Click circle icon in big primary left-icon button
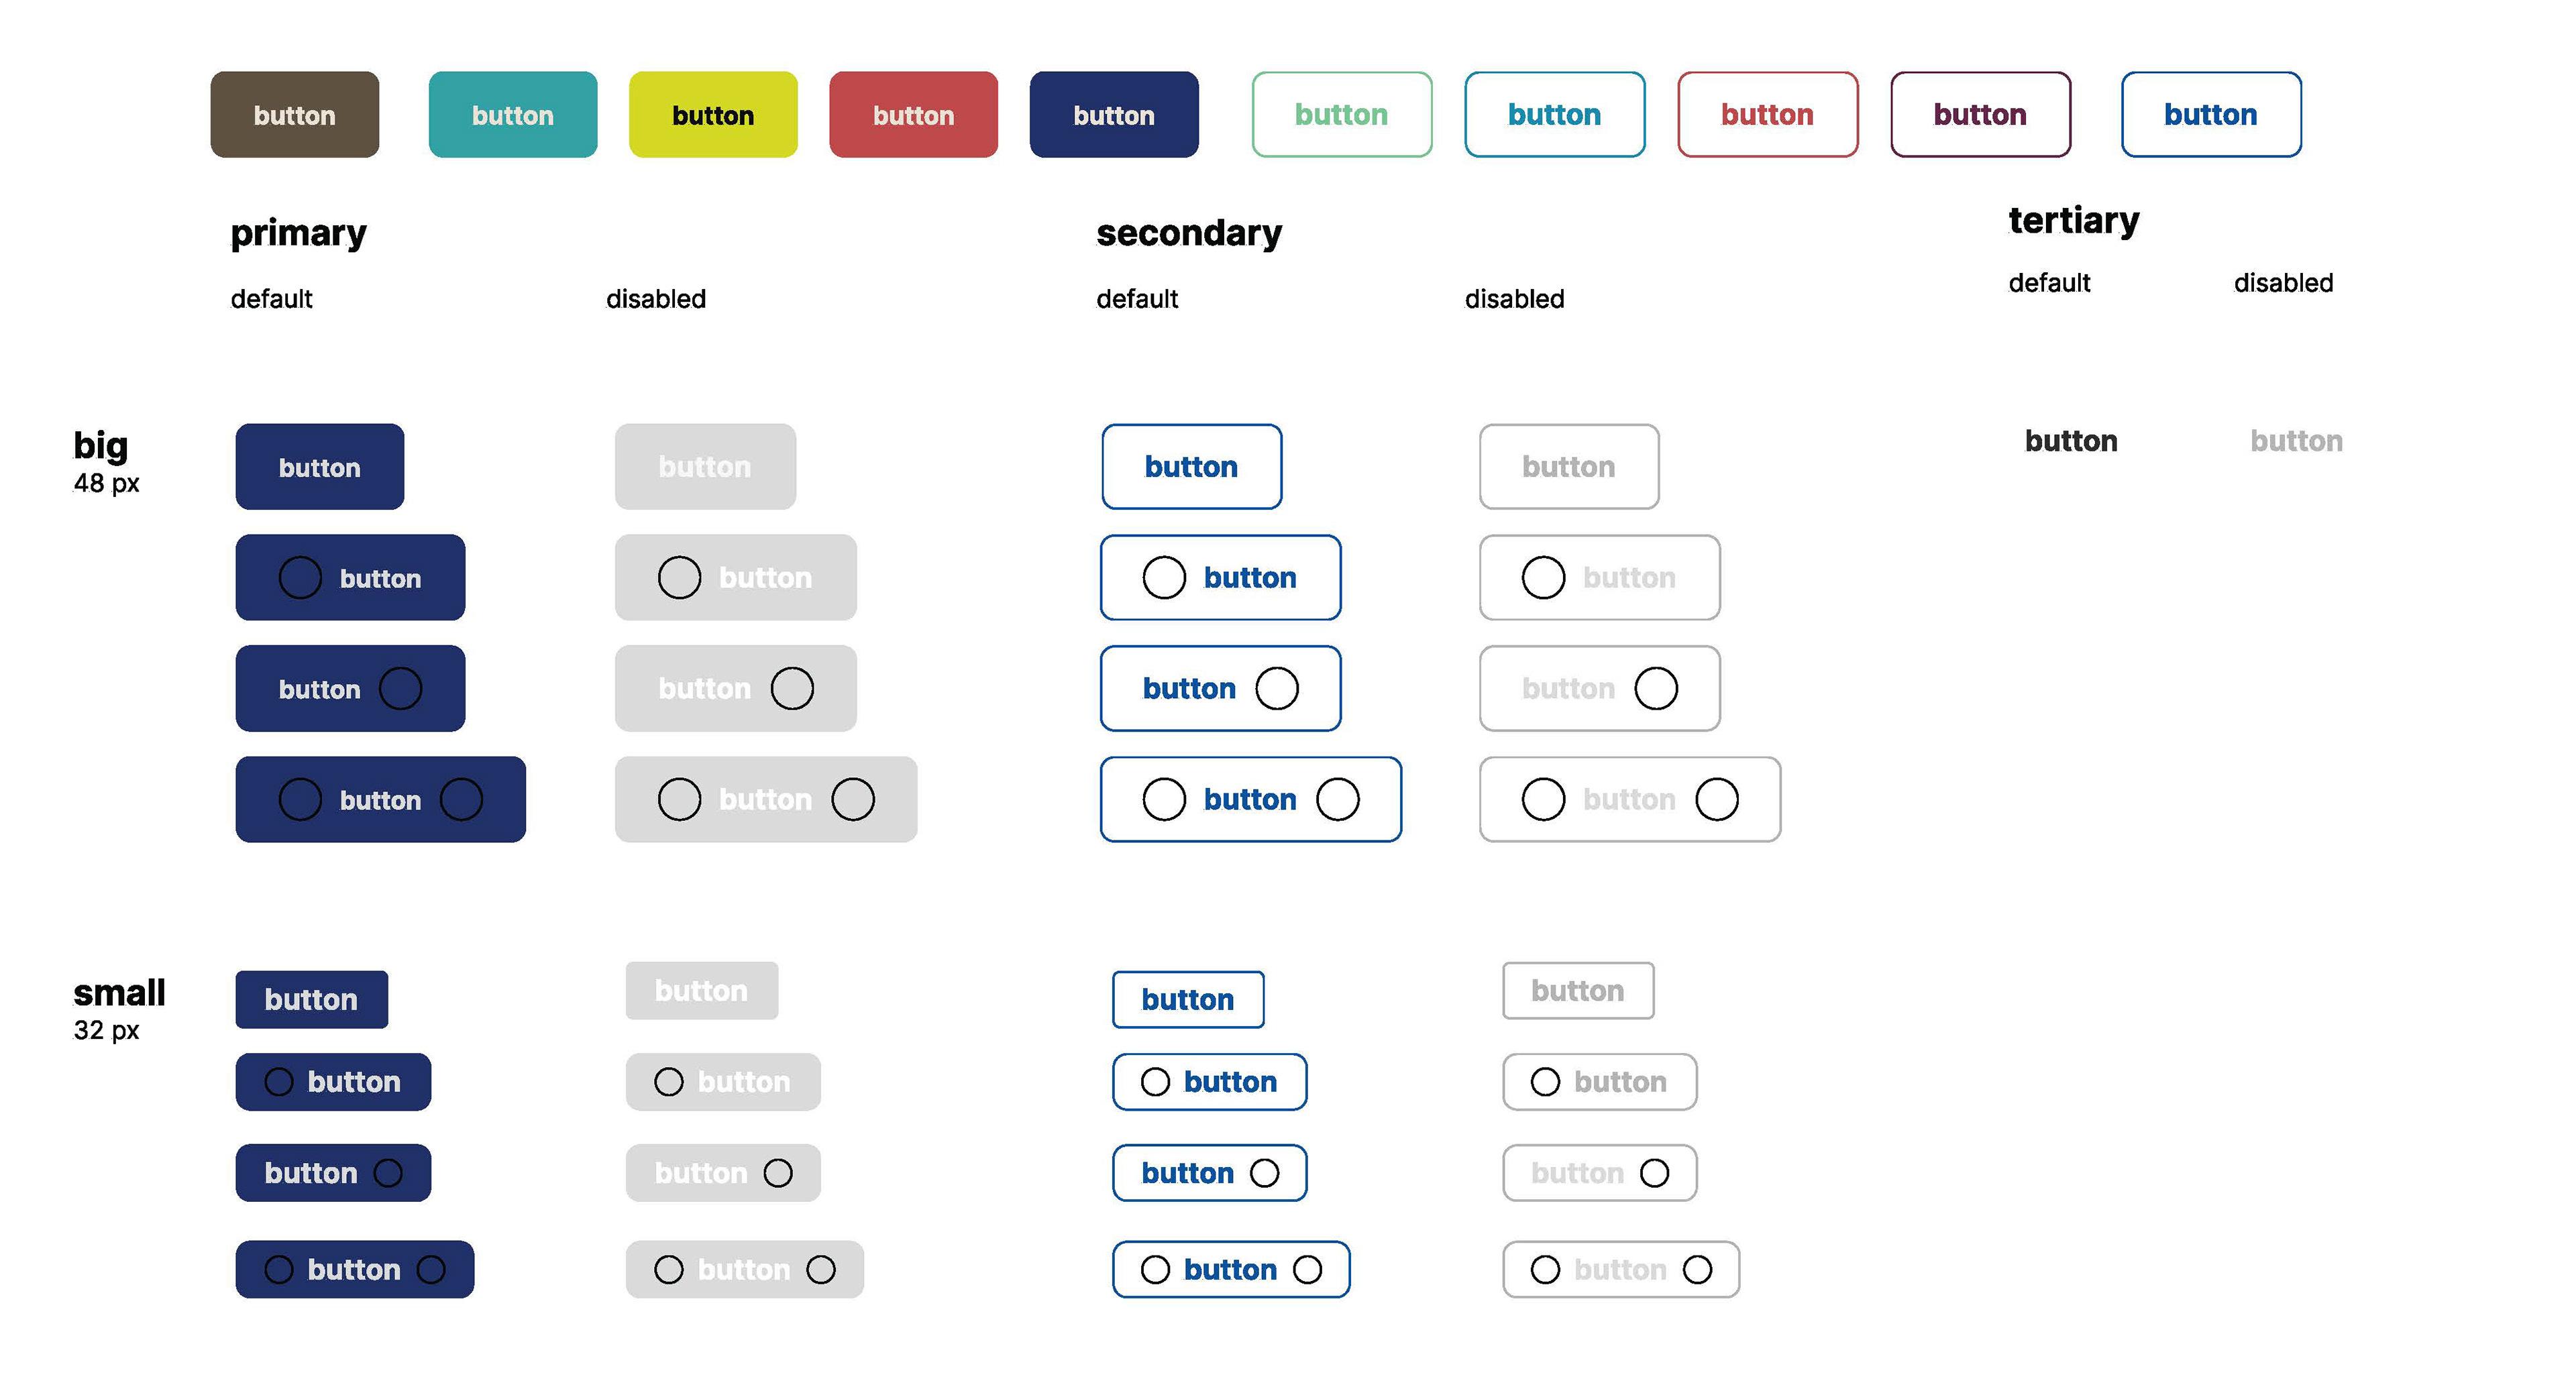Image resolution: width=2576 pixels, height=1393 pixels. pos(300,578)
